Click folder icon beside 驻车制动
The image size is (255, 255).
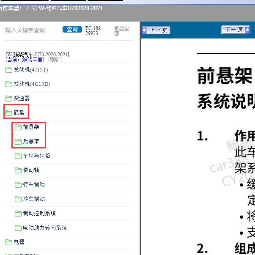click(18, 199)
